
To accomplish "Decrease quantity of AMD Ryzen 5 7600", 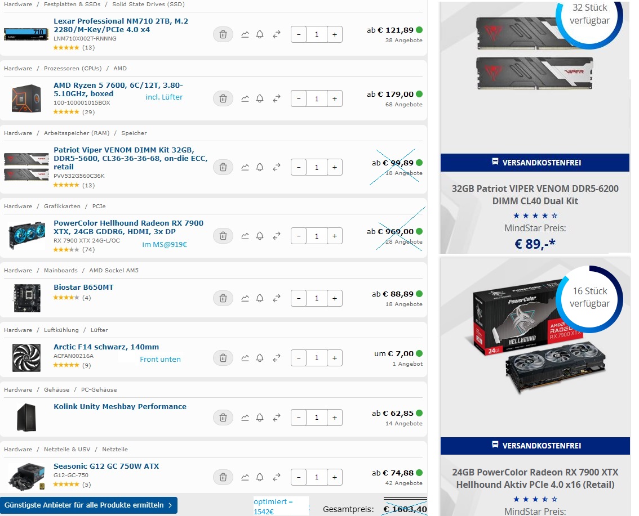I will pos(299,99).
